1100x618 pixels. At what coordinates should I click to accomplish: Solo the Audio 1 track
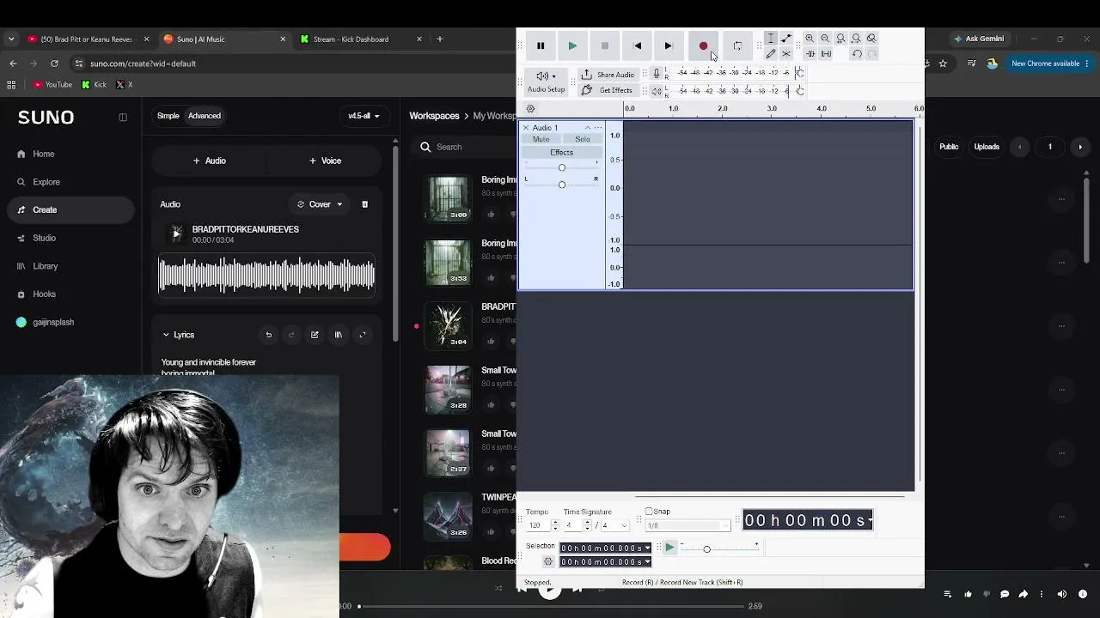tap(583, 139)
